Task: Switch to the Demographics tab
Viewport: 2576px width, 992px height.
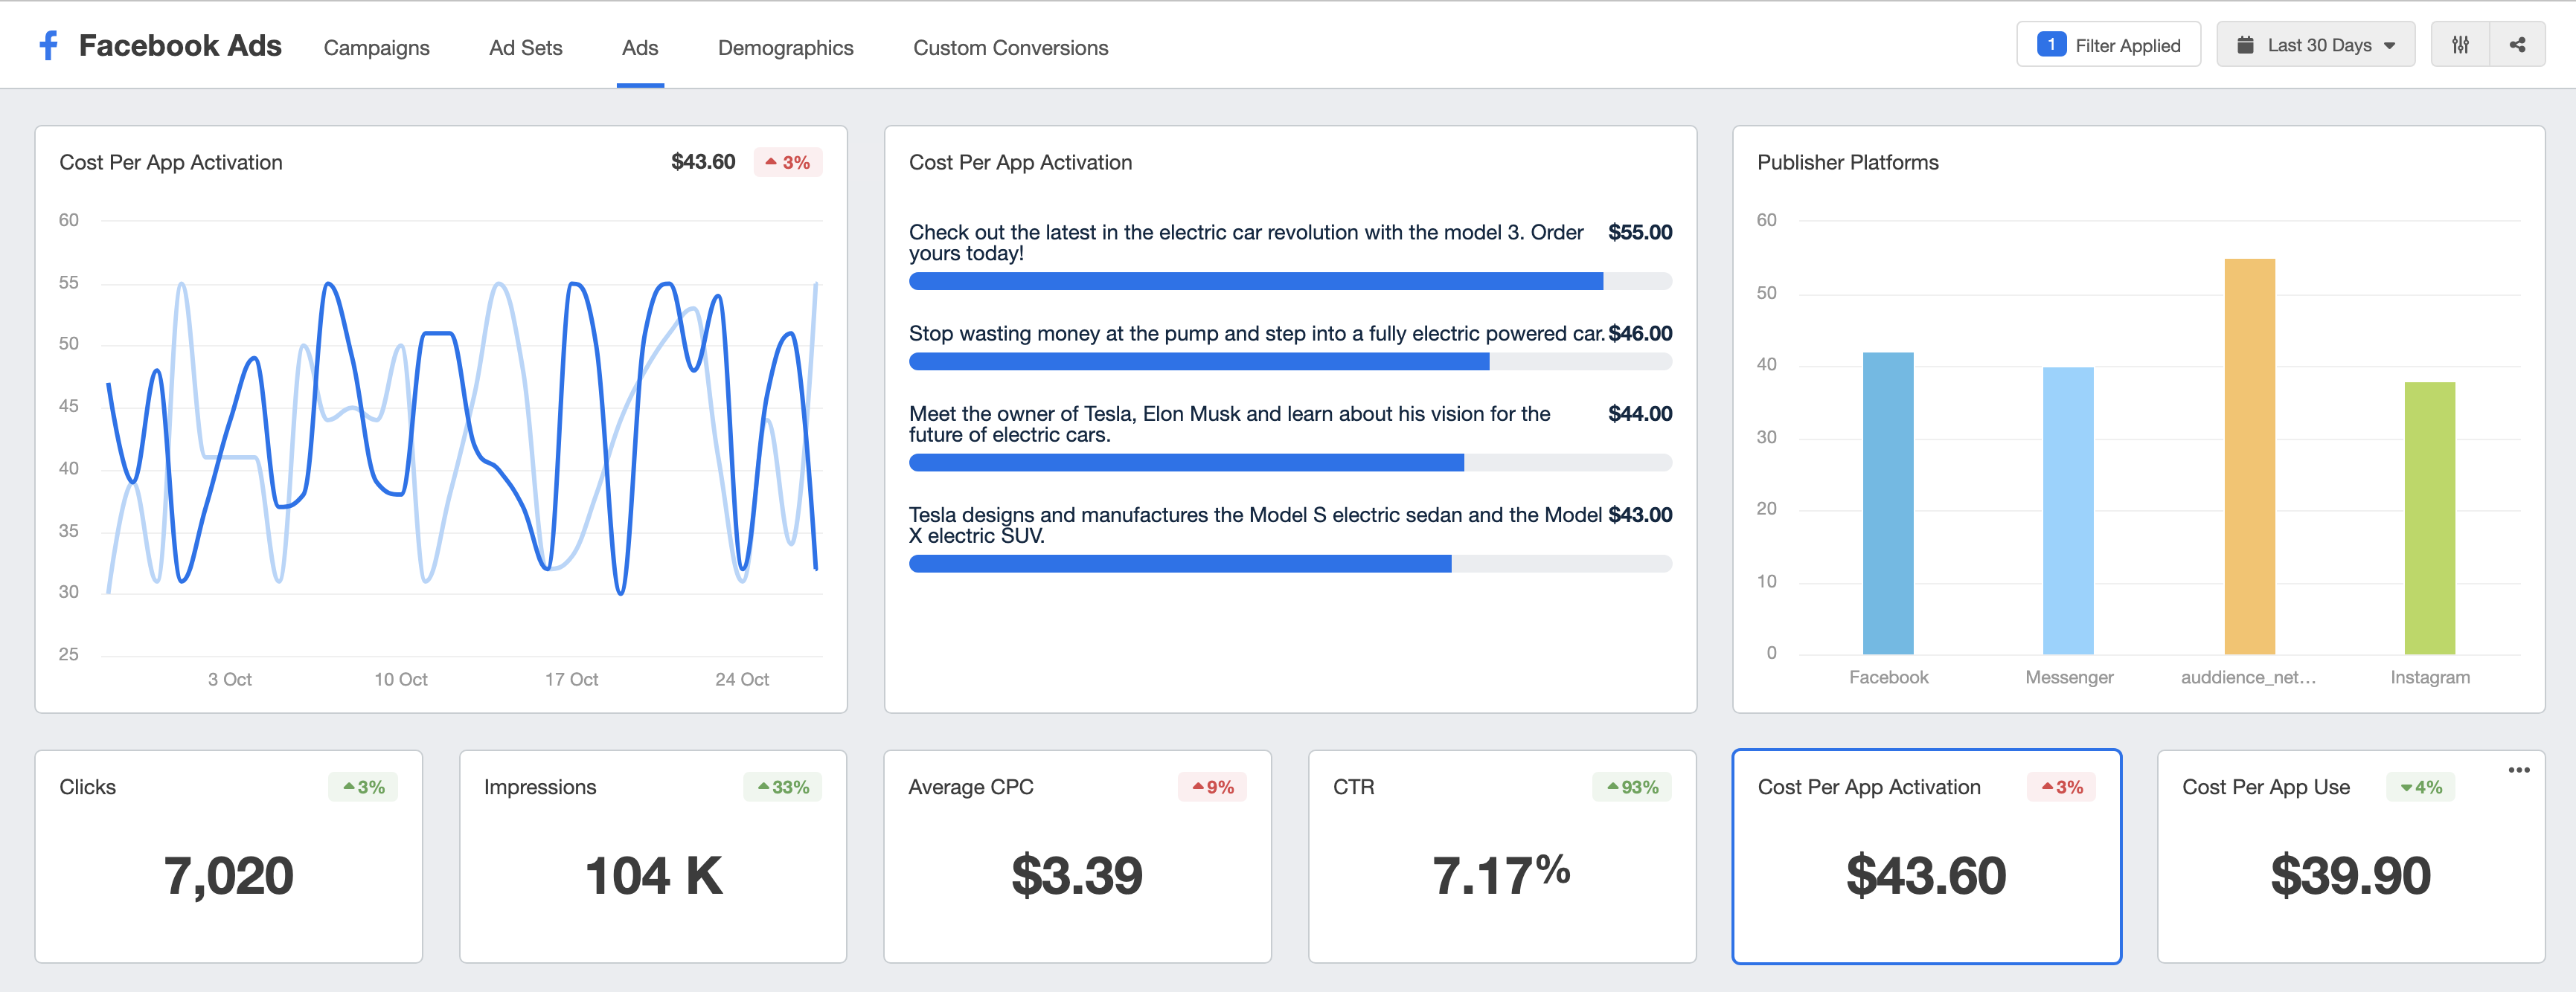Action: 785,46
